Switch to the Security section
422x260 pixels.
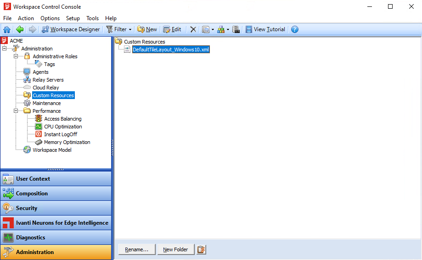click(56, 208)
